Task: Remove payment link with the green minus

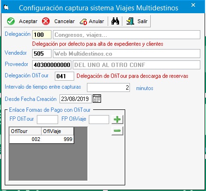Action: (x=117, y=131)
